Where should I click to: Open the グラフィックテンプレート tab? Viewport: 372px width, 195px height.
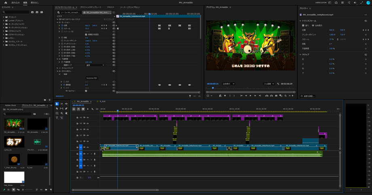point(91,7)
